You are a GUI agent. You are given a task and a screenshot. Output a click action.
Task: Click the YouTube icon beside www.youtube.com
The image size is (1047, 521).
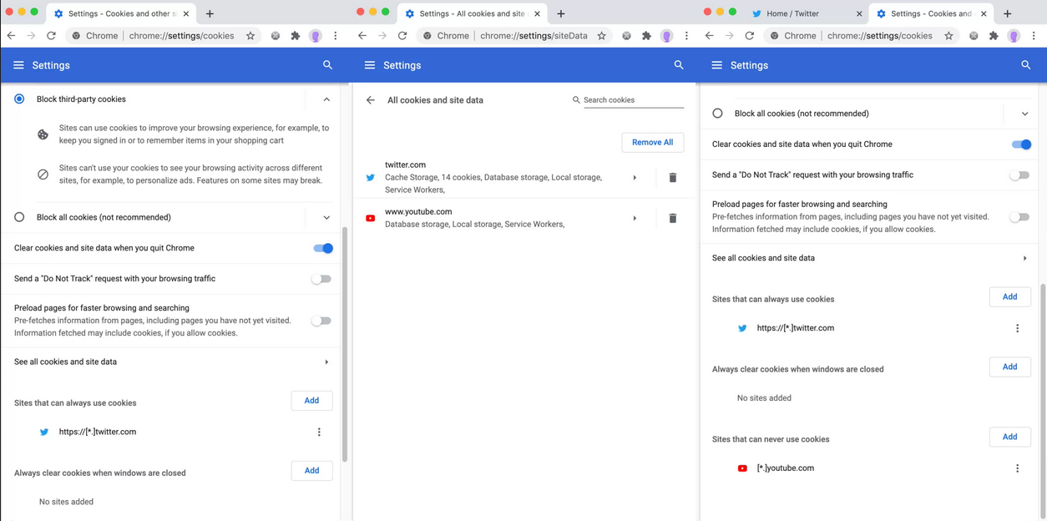pyautogui.click(x=370, y=218)
